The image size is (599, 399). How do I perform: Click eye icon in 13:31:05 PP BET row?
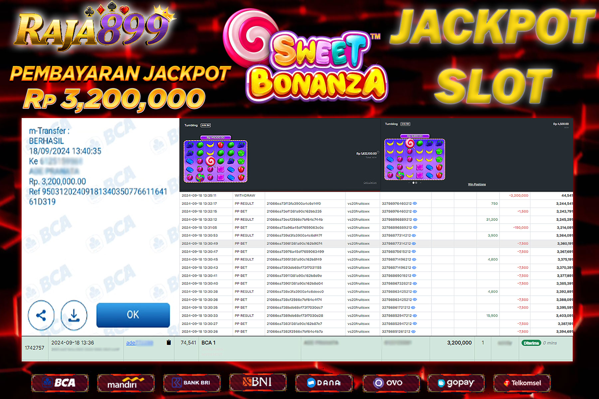tap(415, 228)
